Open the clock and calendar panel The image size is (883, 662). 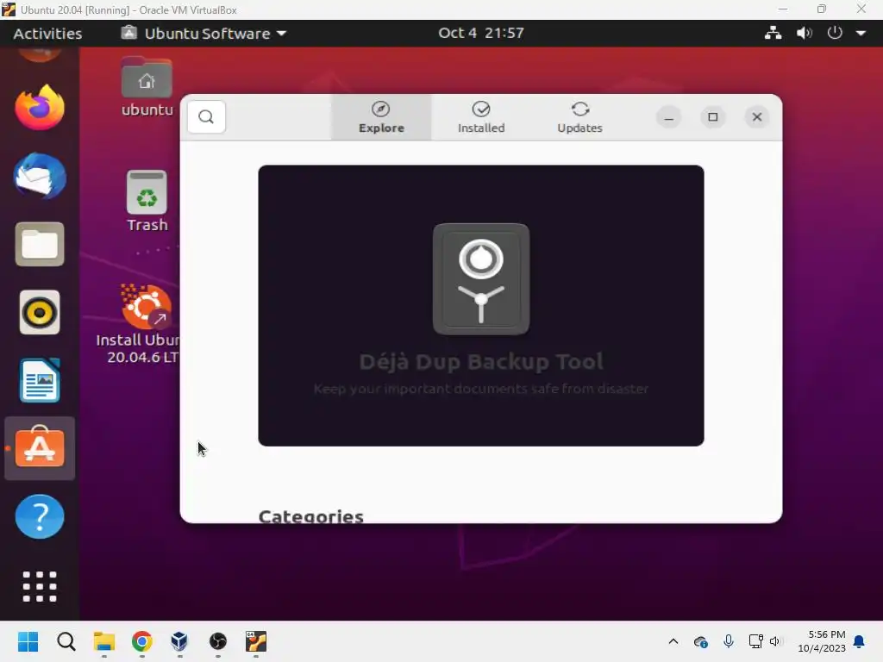click(x=481, y=33)
